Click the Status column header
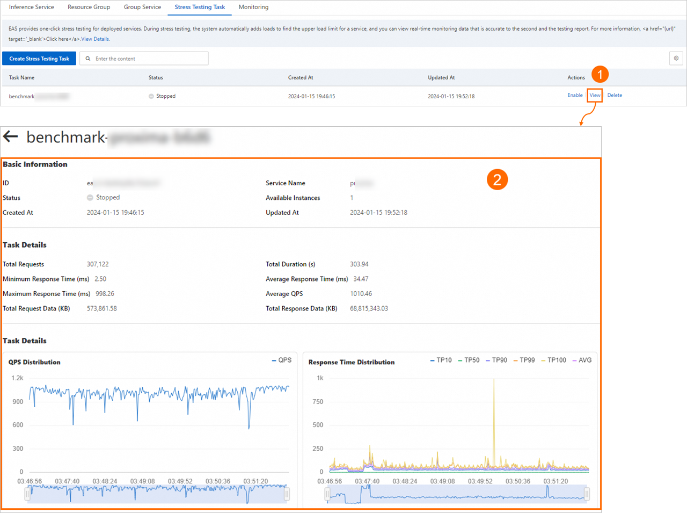Screen dimensions: 687x513 tap(156, 77)
